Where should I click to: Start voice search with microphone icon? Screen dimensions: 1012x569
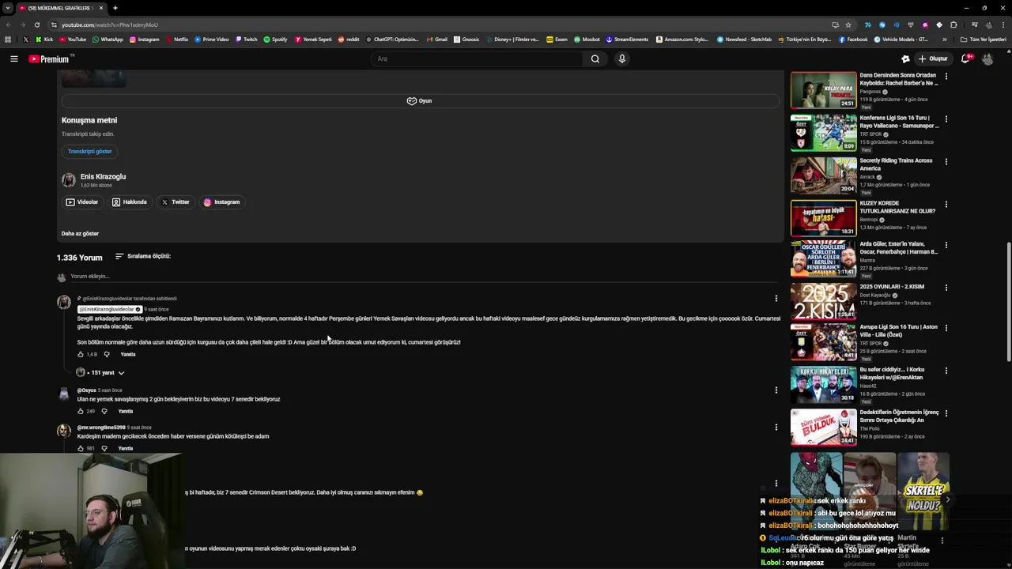tap(622, 58)
